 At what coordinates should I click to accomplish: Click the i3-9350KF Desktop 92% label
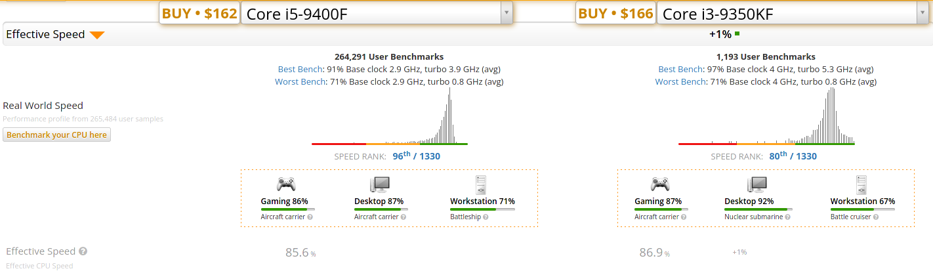749,201
